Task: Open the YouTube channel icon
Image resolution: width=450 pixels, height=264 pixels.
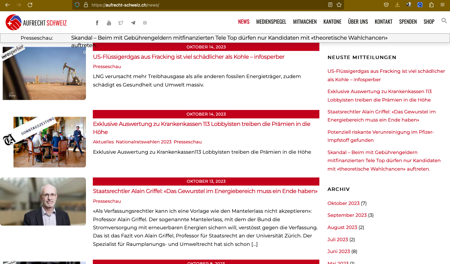Action: pos(109,23)
